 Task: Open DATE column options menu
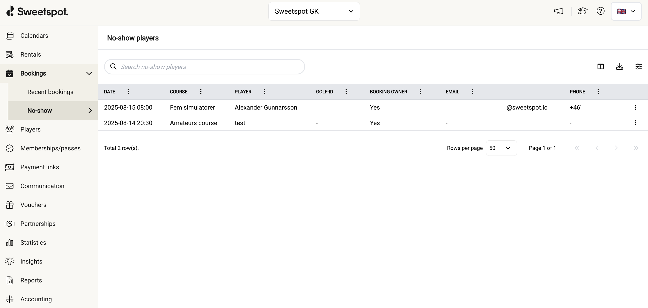click(128, 91)
